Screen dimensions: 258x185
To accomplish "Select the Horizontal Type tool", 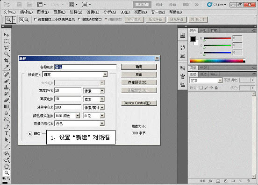I will click(7, 133).
